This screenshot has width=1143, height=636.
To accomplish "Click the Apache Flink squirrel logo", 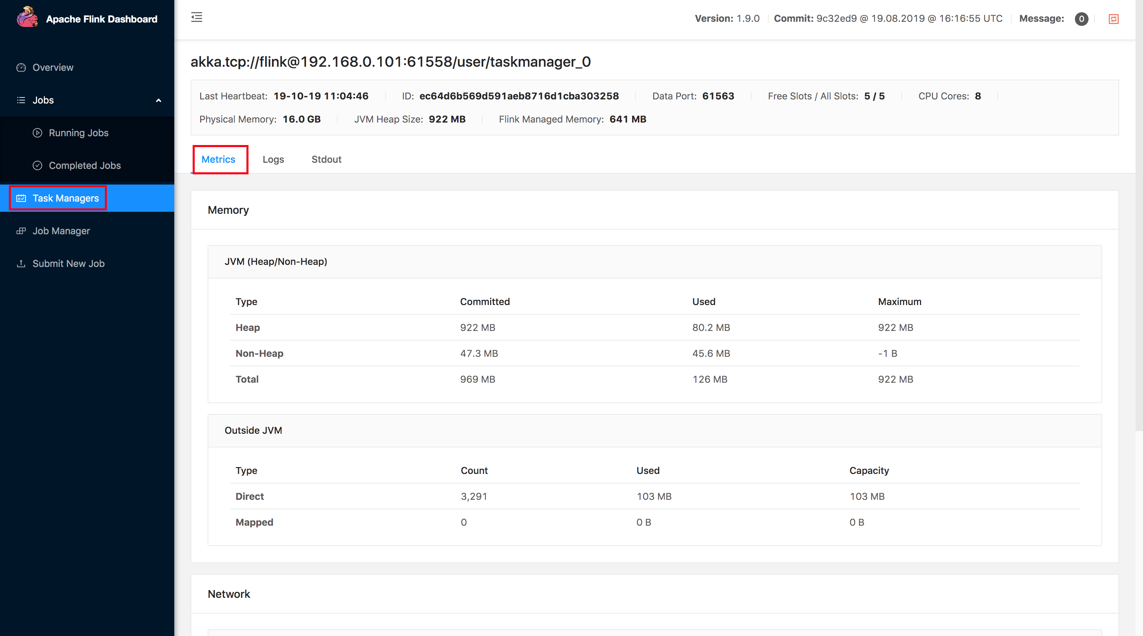I will (x=27, y=17).
